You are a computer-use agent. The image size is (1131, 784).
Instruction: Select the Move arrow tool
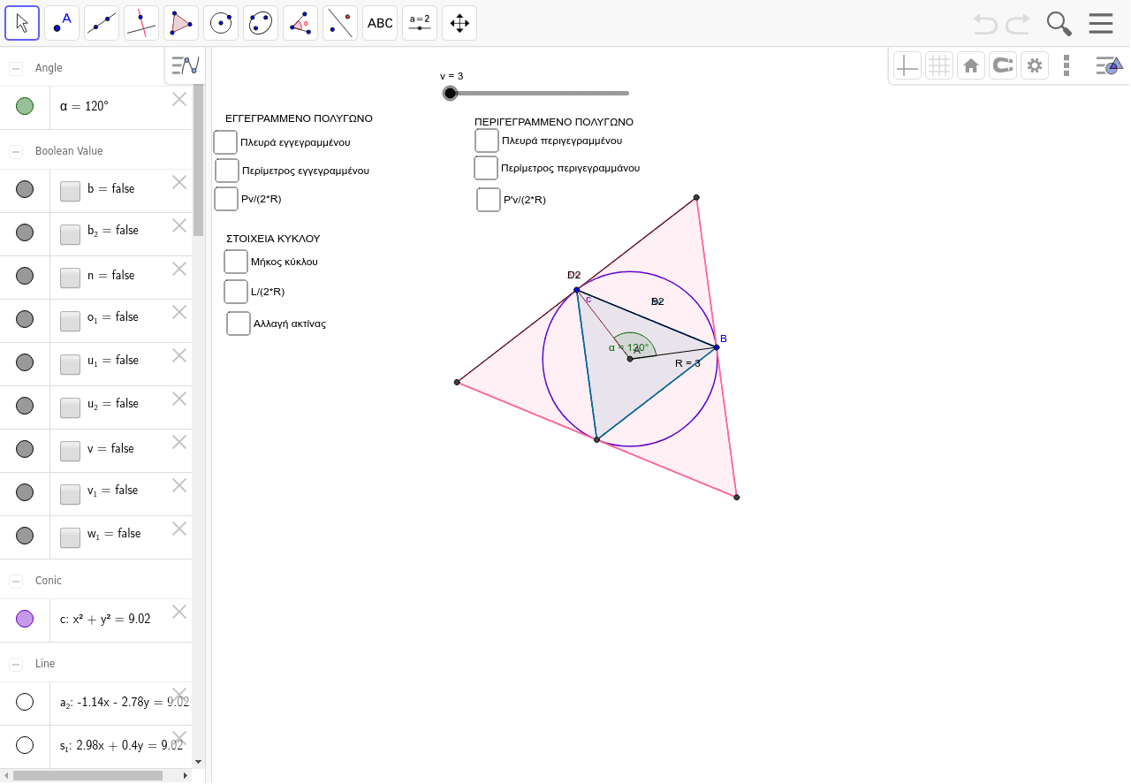[x=22, y=23]
